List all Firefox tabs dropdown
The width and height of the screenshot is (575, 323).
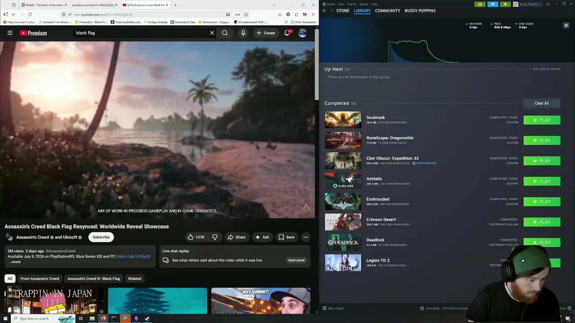(x=274, y=5)
